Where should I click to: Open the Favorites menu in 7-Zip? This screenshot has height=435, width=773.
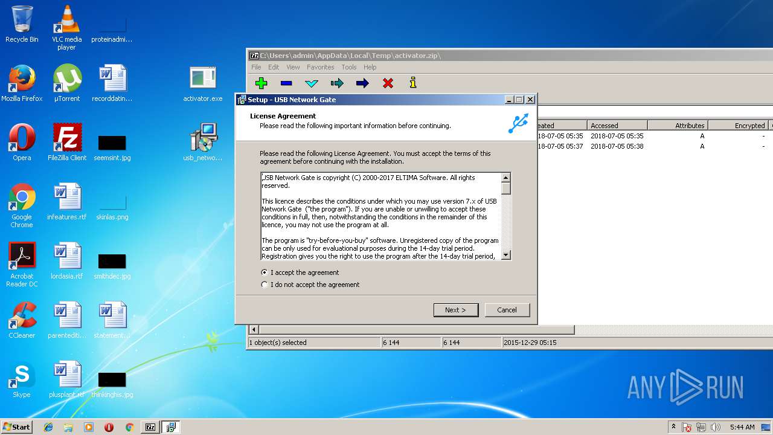click(320, 67)
